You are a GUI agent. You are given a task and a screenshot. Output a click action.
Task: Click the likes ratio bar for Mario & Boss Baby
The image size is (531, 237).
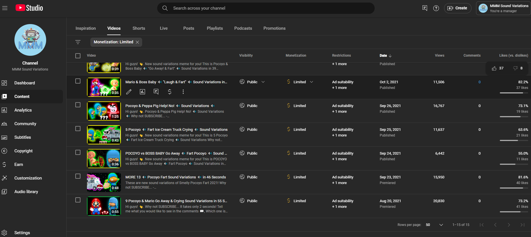514,93
